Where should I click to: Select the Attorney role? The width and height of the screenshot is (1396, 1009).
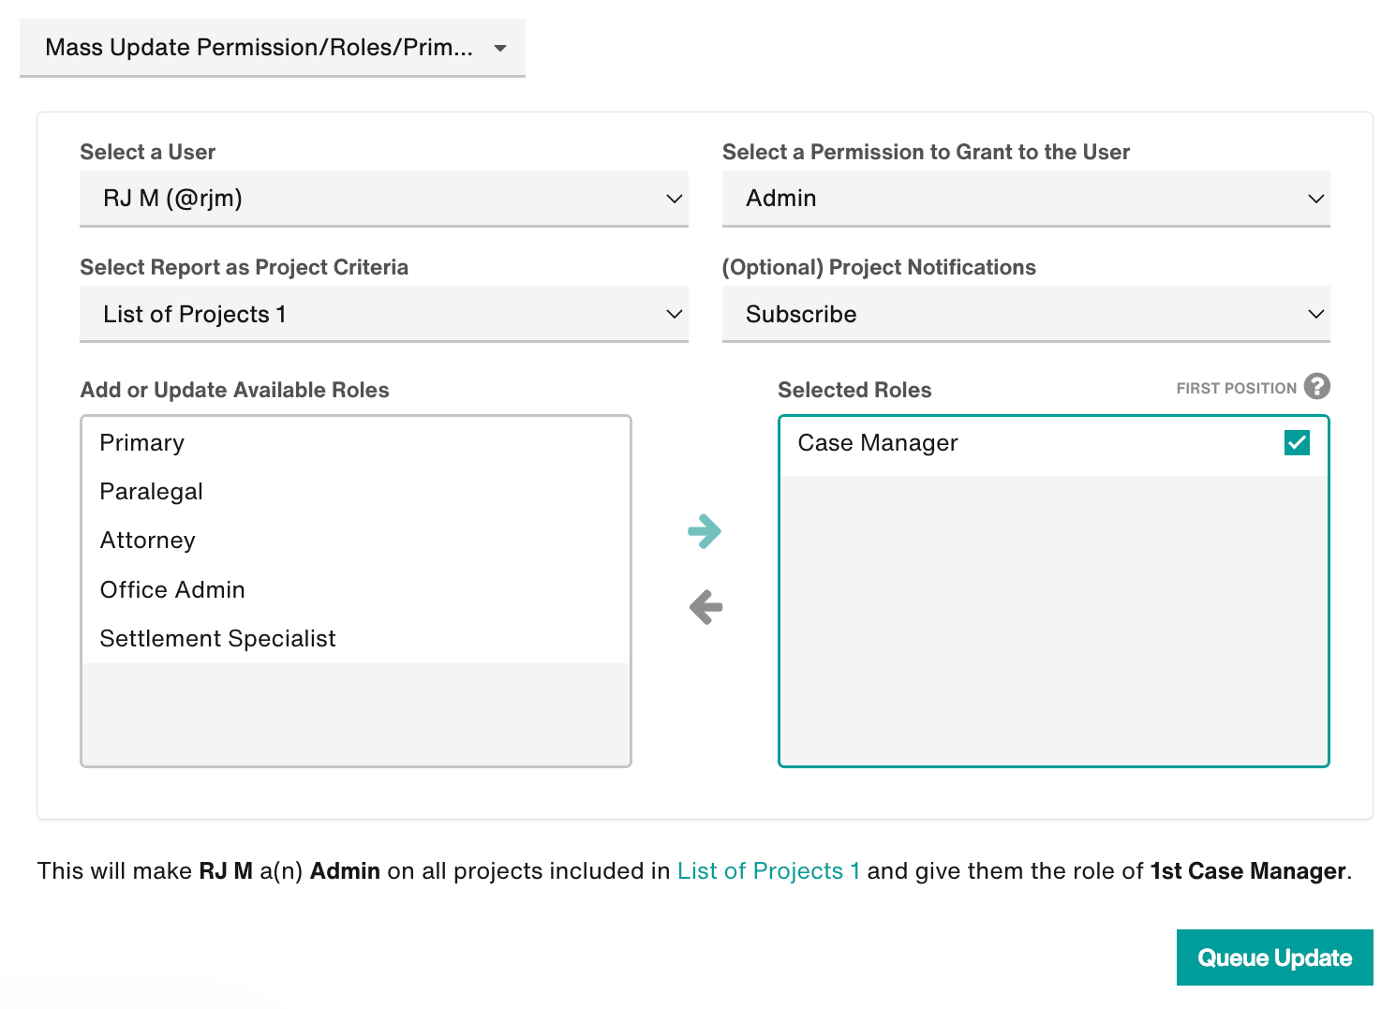click(x=356, y=540)
